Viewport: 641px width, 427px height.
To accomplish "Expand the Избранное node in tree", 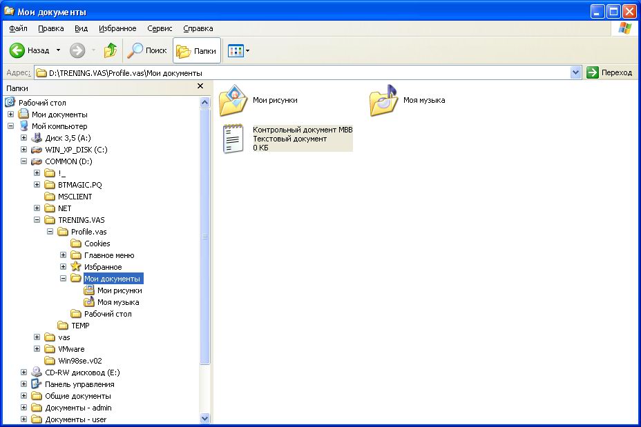I will pos(63,266).
